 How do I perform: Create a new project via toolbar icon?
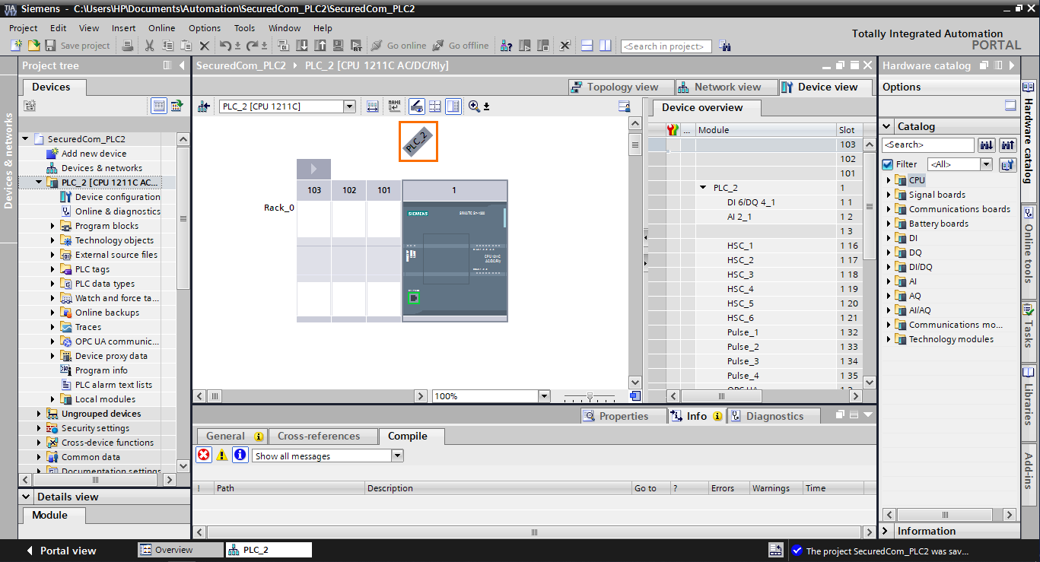17,46
